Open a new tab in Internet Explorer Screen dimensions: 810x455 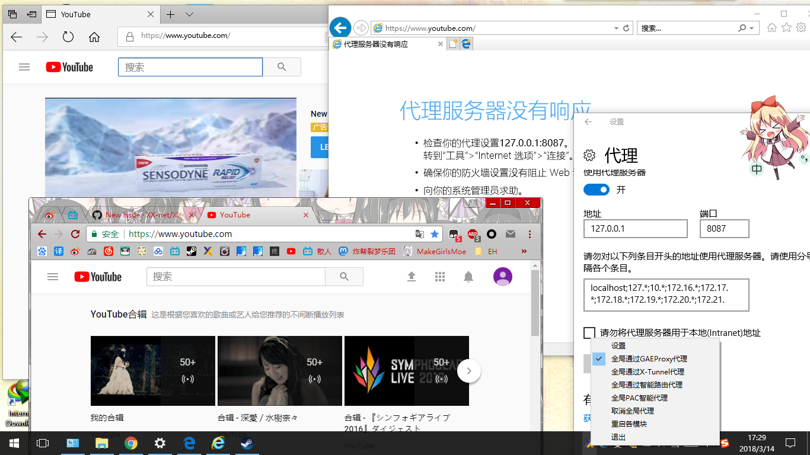coord(454,44)
